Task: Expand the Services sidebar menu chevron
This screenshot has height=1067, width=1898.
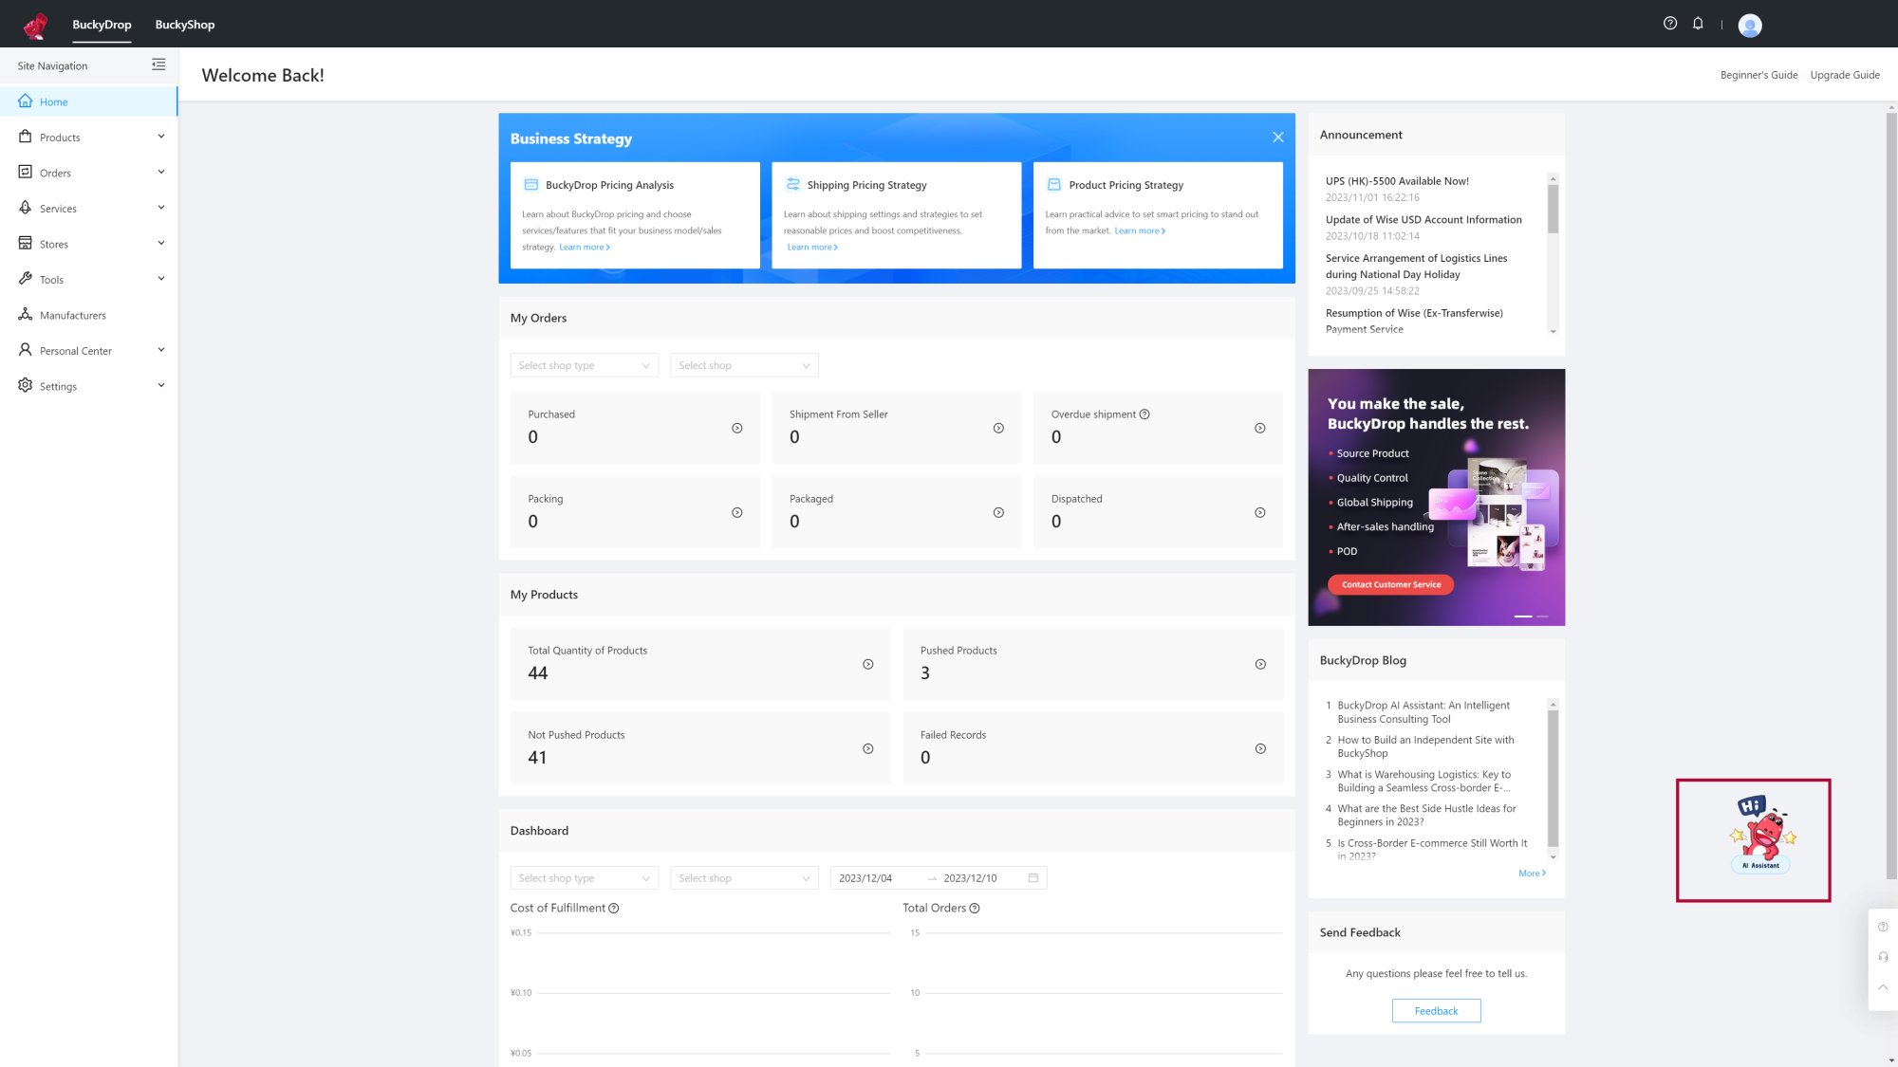Action: [x=161, y=208]
